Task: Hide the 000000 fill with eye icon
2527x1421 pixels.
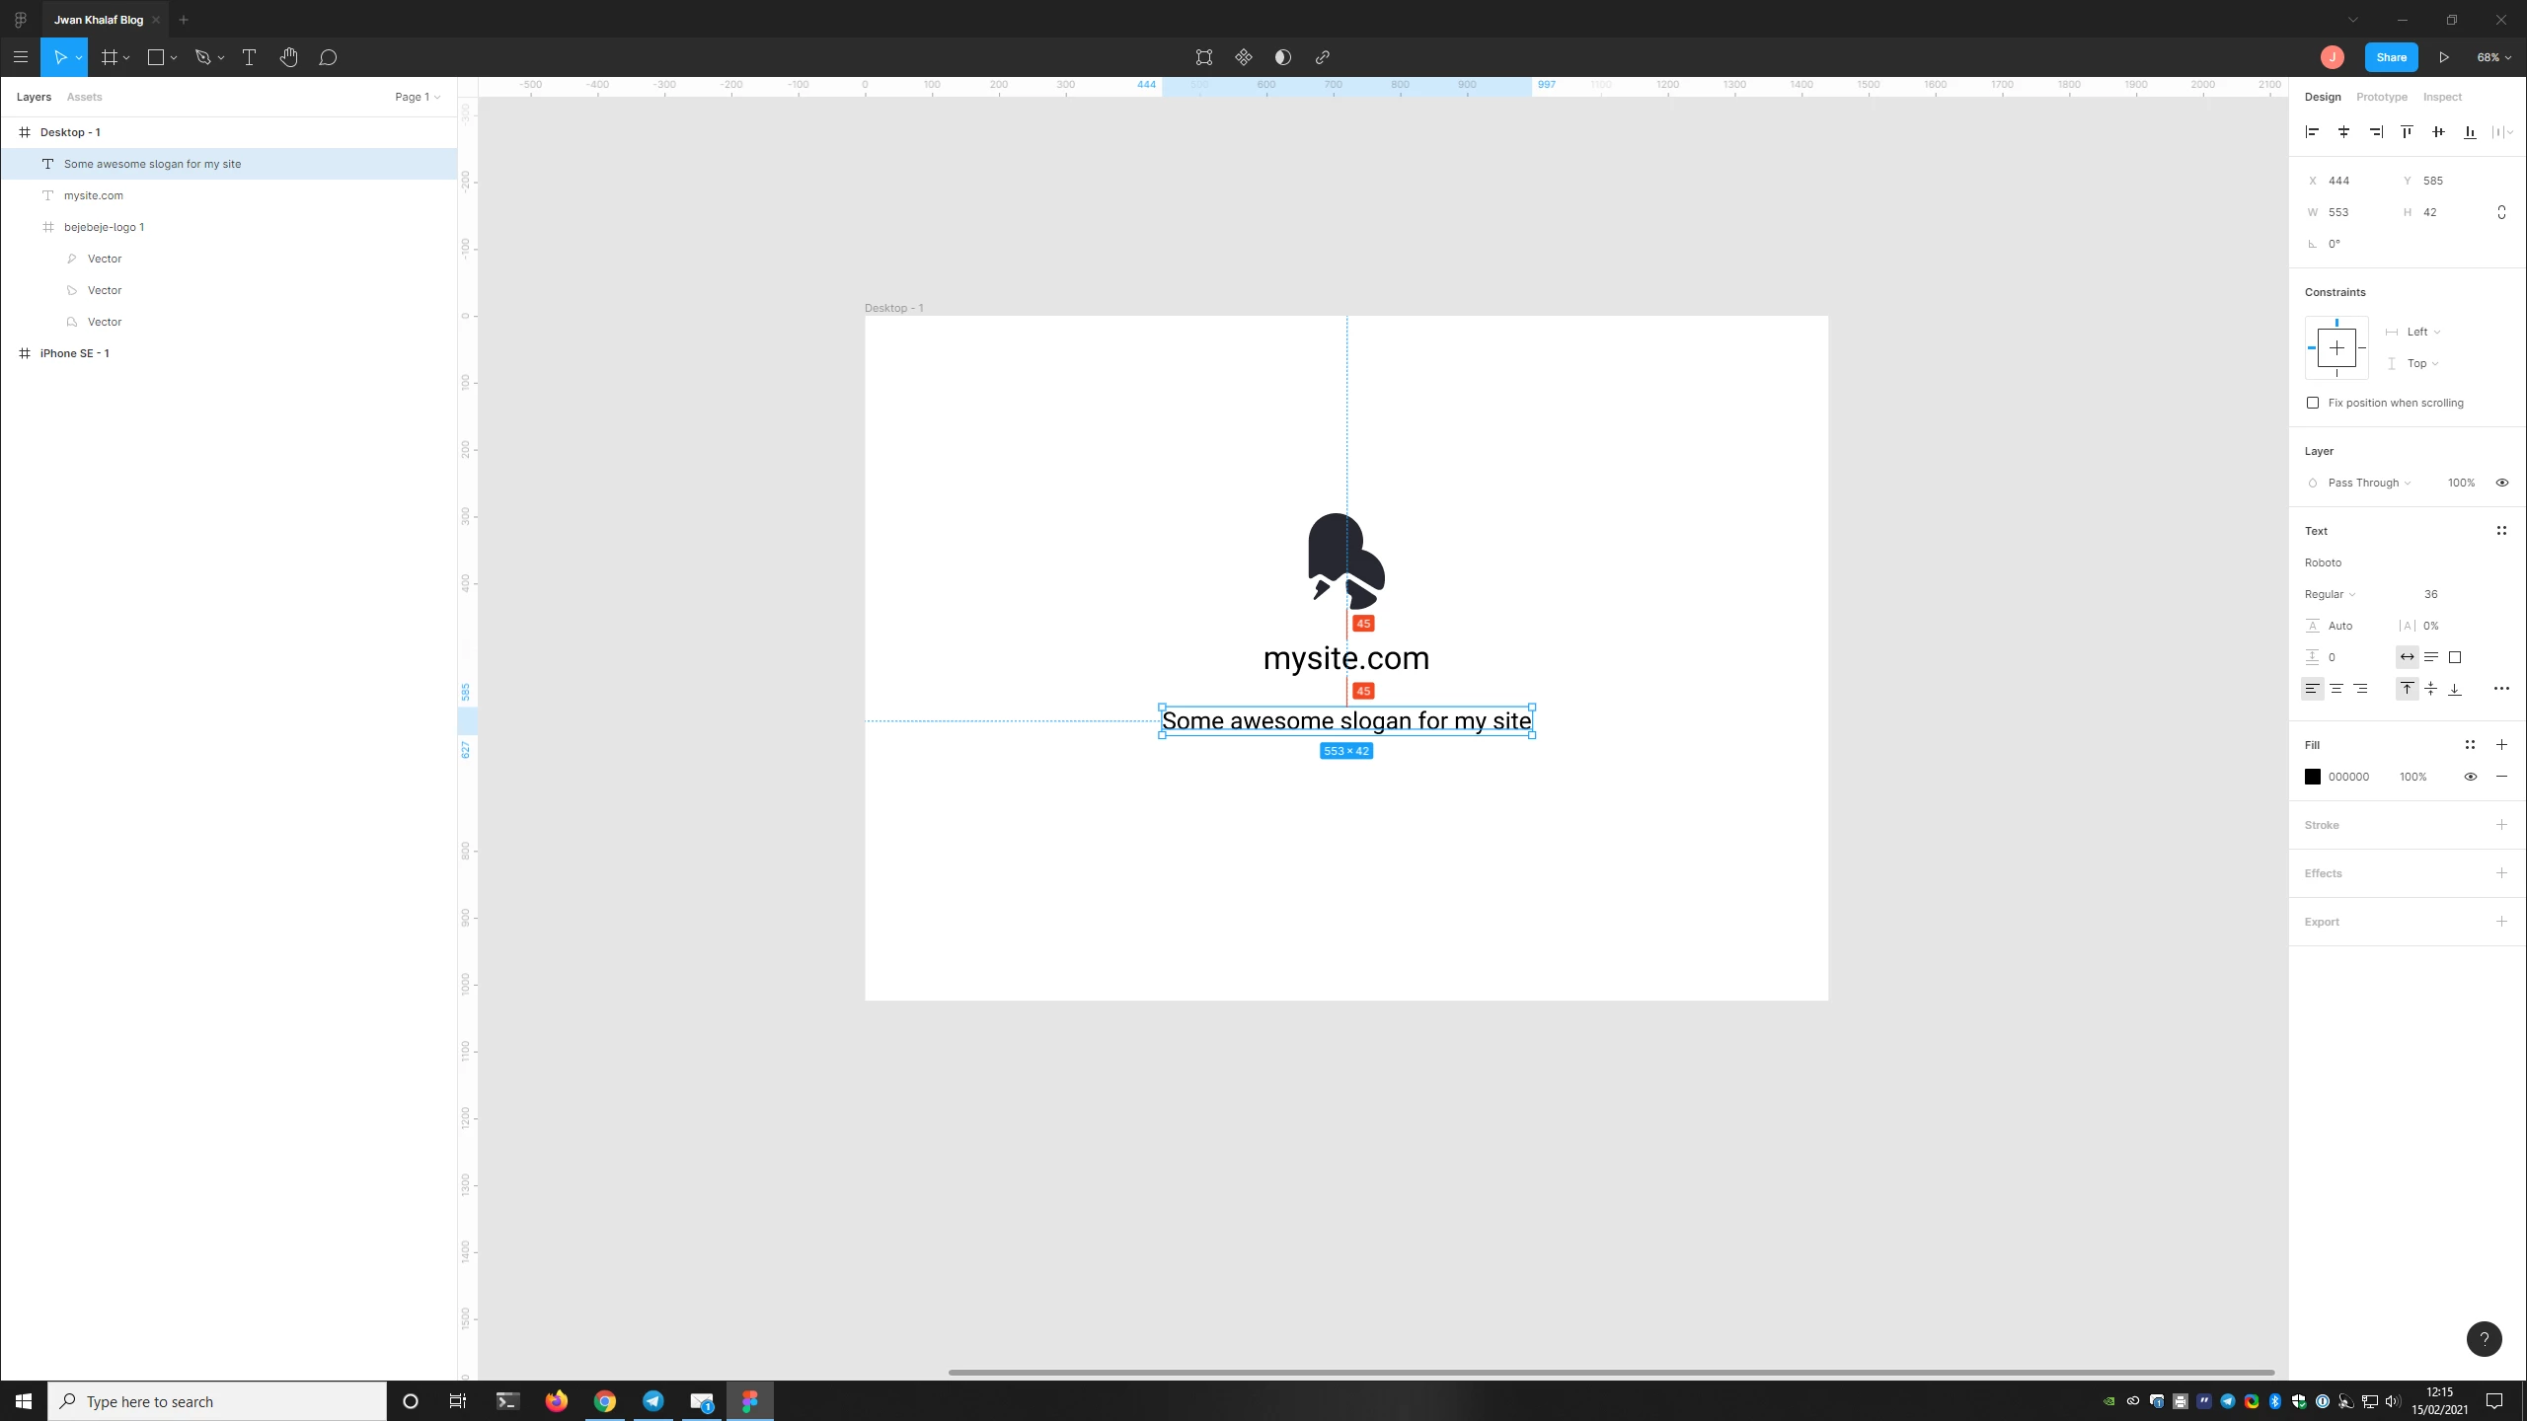Action: (2470, 777)
